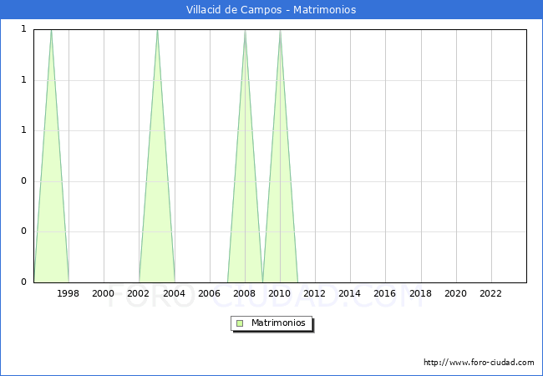This screenshot has width=543, height=376.
Task: Select the 2022 year label
Action: [x=491, y=293]
